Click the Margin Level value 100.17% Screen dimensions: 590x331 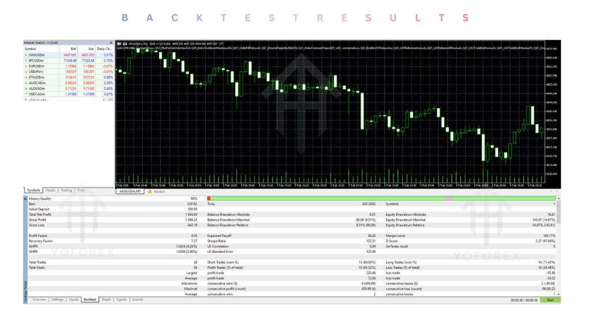click(549, 236)
